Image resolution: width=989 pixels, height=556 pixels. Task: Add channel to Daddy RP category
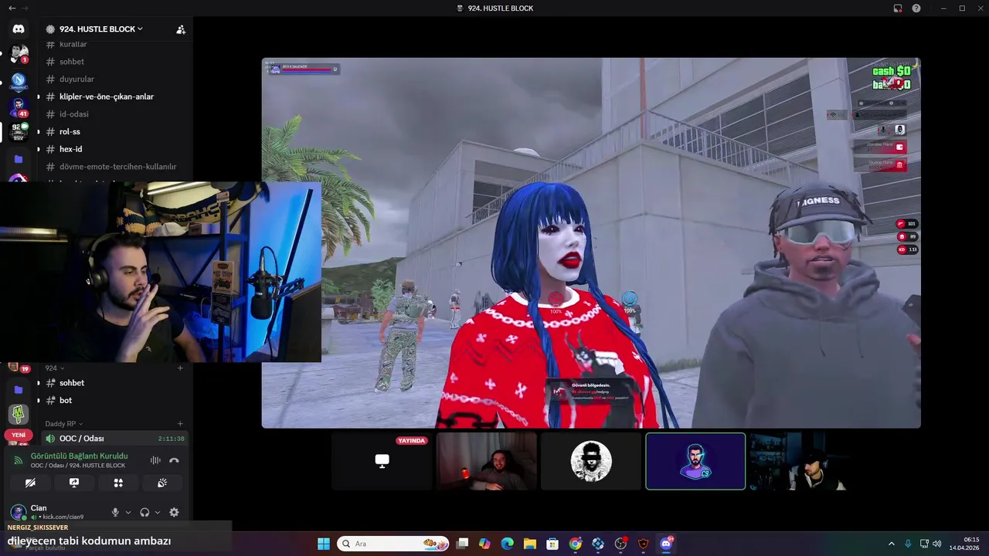(180, 424)
